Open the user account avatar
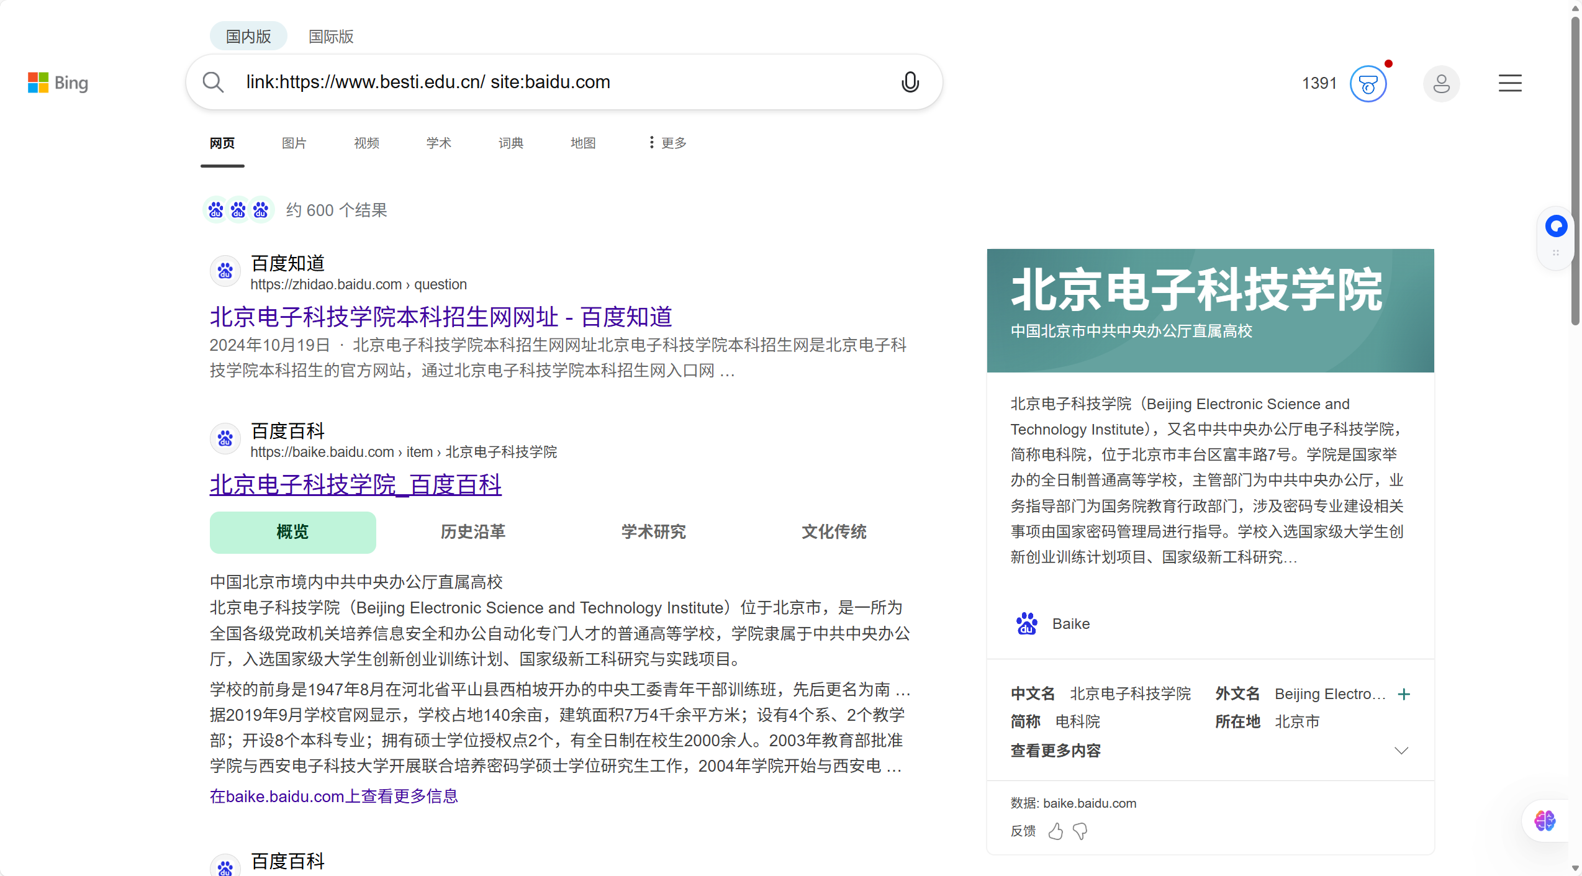1582x876 pixels. 1441,84
